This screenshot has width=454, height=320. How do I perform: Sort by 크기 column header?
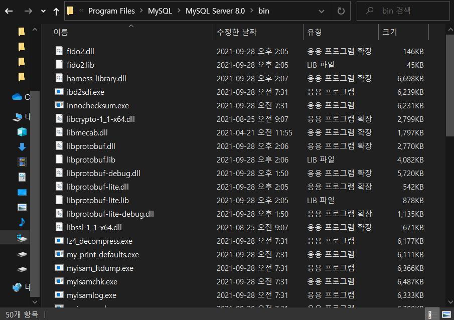coord(390,32)
